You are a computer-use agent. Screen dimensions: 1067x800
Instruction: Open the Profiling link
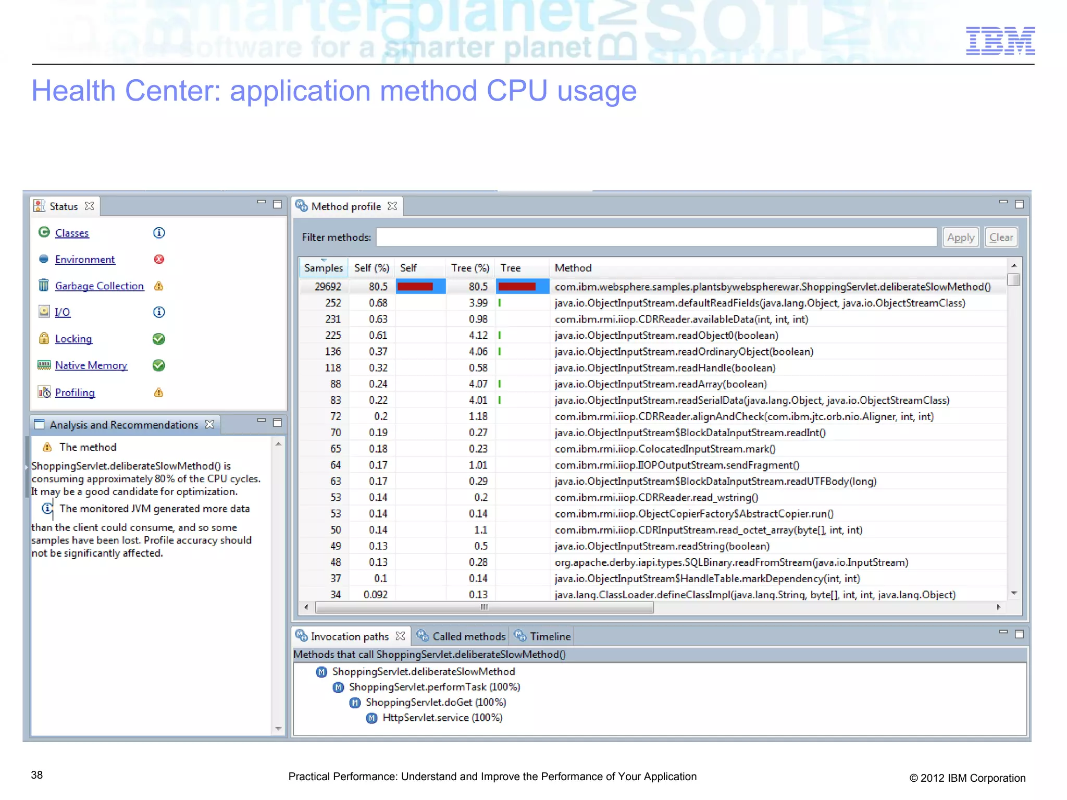pyautogui.click(x=75, y=392)
